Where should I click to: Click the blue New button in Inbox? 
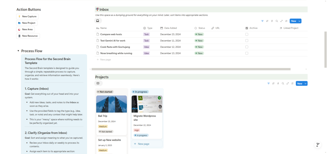[293, 21]
